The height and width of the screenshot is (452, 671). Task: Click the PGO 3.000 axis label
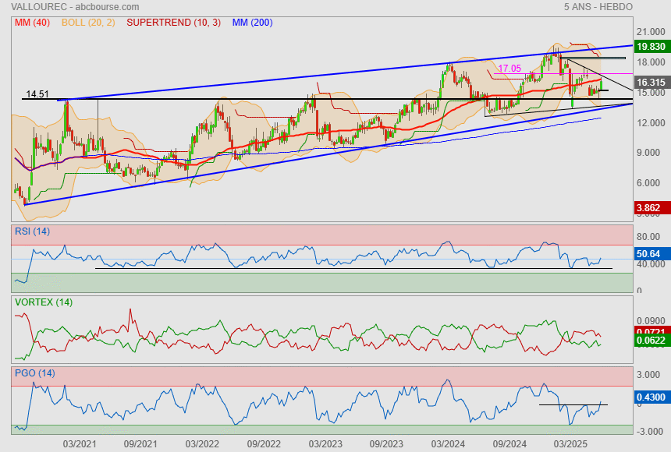[648, 375]
